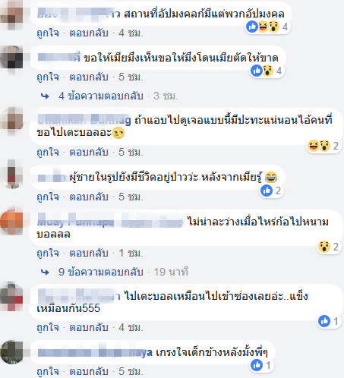Viewport: 344px width, 378px height.
Task: Click the thumbs-up icon on fourth comment
Action: 267,191
